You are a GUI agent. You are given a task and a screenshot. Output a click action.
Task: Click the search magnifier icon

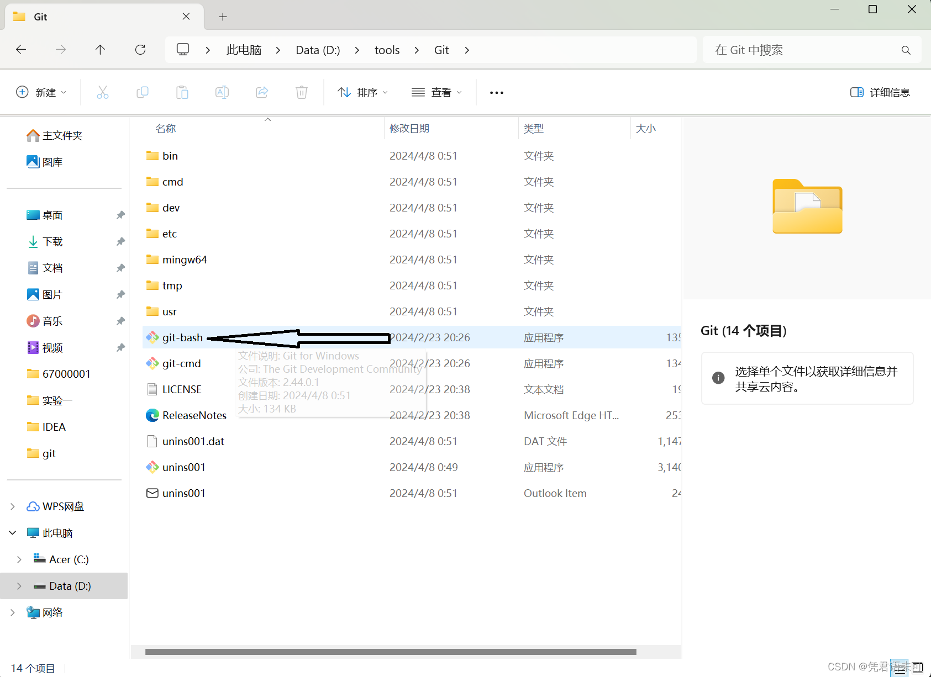tap(906, 50)
